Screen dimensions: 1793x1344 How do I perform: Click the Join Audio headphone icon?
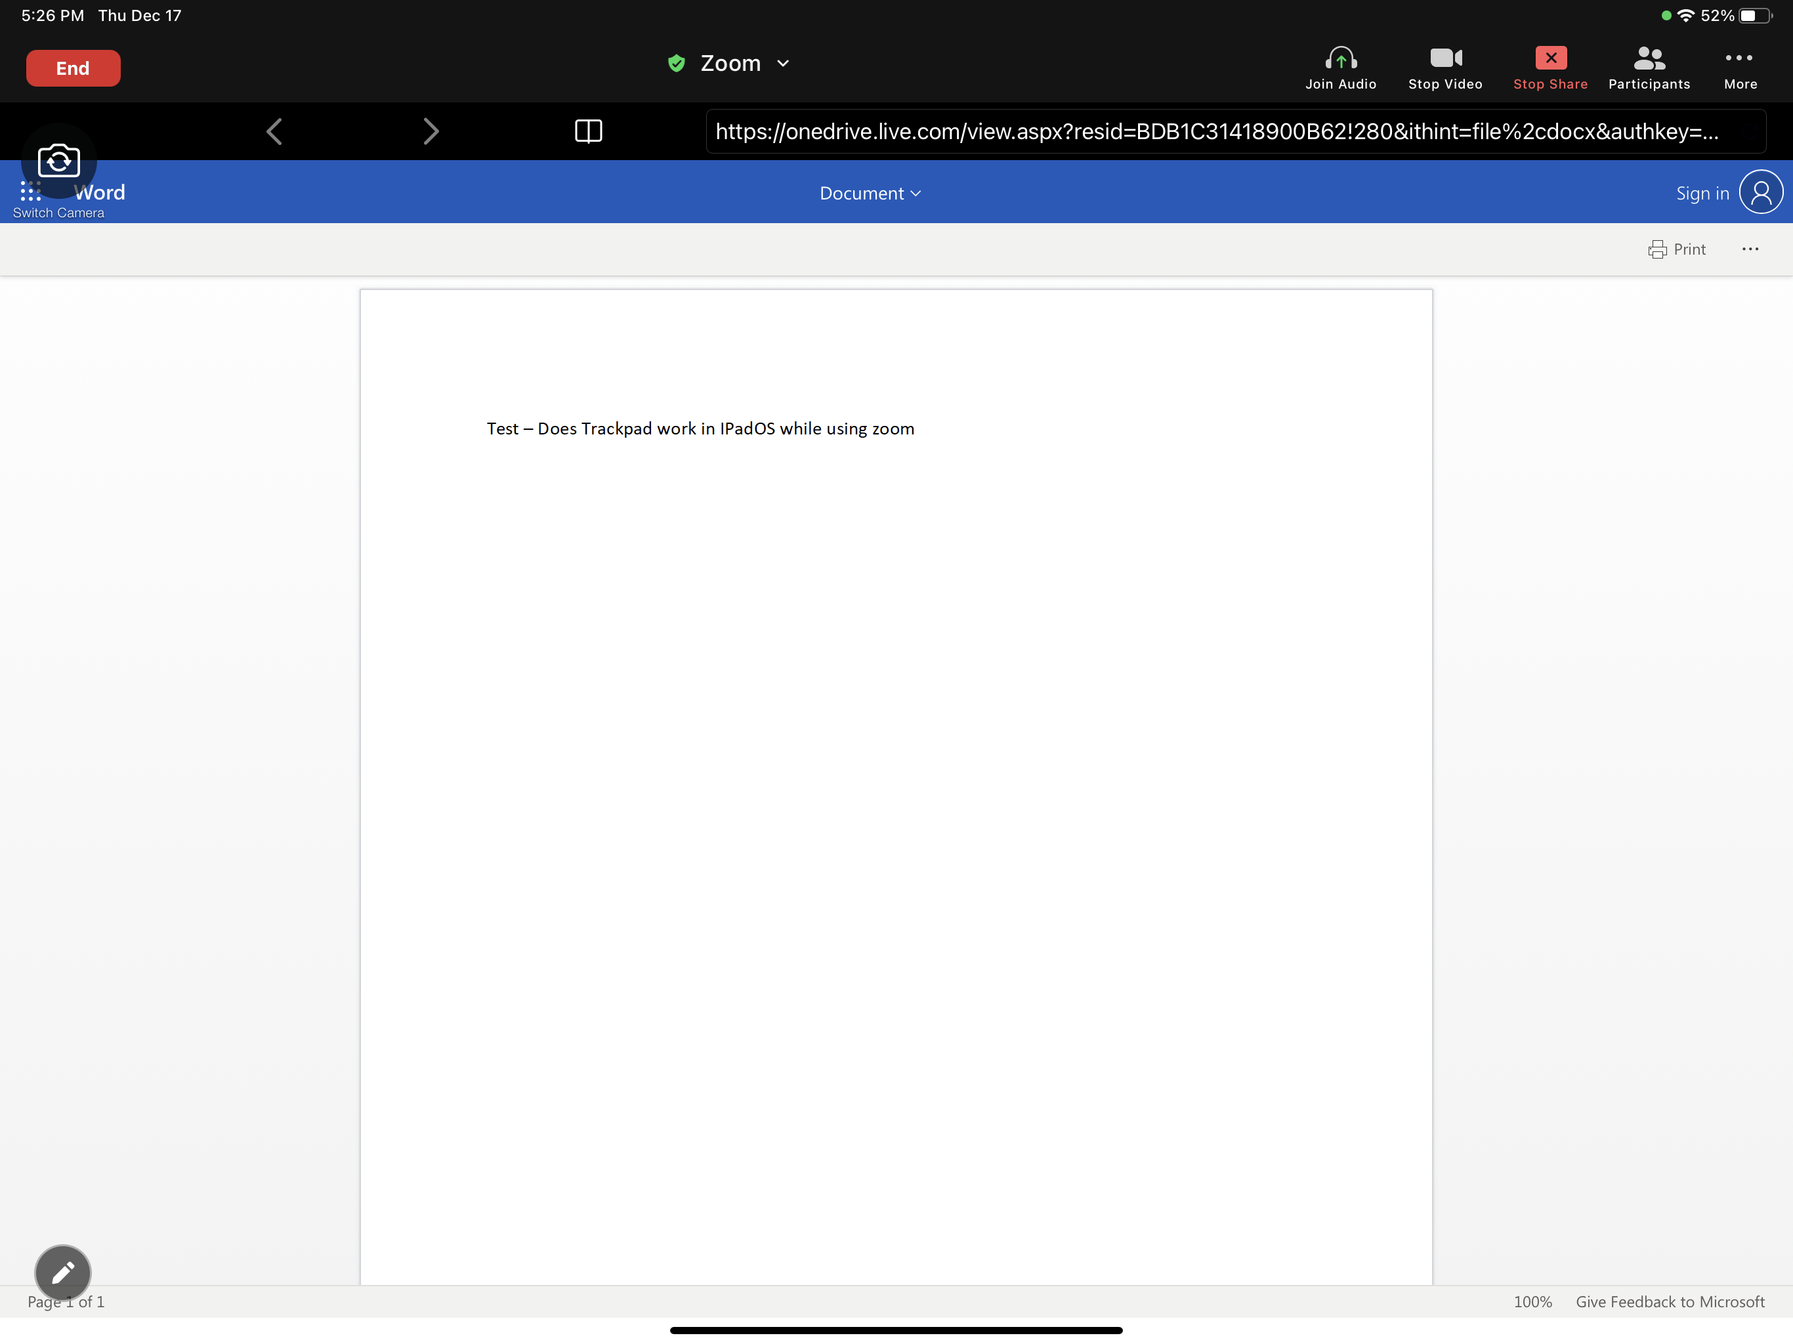[x=1340, y=59]
